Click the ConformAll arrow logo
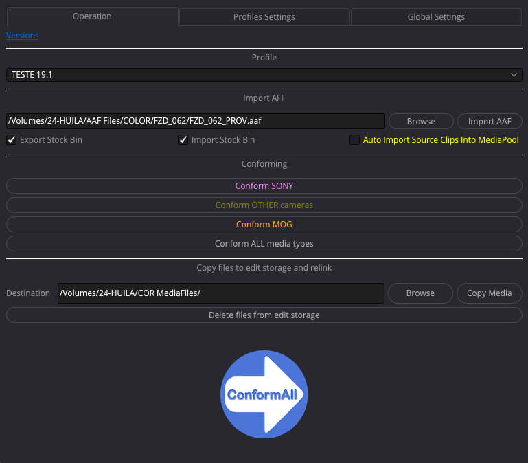Screen dimensions: 528x463 tap(264, 394)
